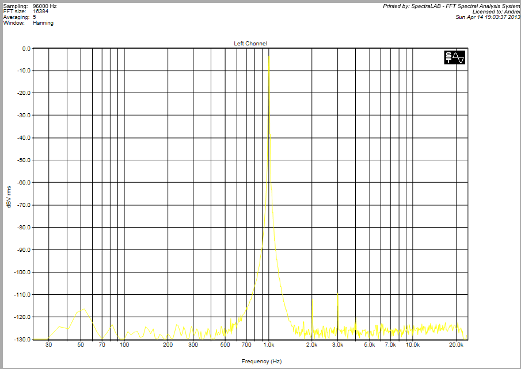Click the "Averaging:" header label
521x369 pixels.
(x=16, y=17)
